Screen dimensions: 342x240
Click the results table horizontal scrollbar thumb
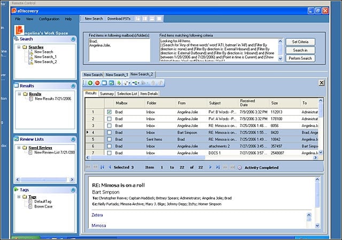coord(147,157)
